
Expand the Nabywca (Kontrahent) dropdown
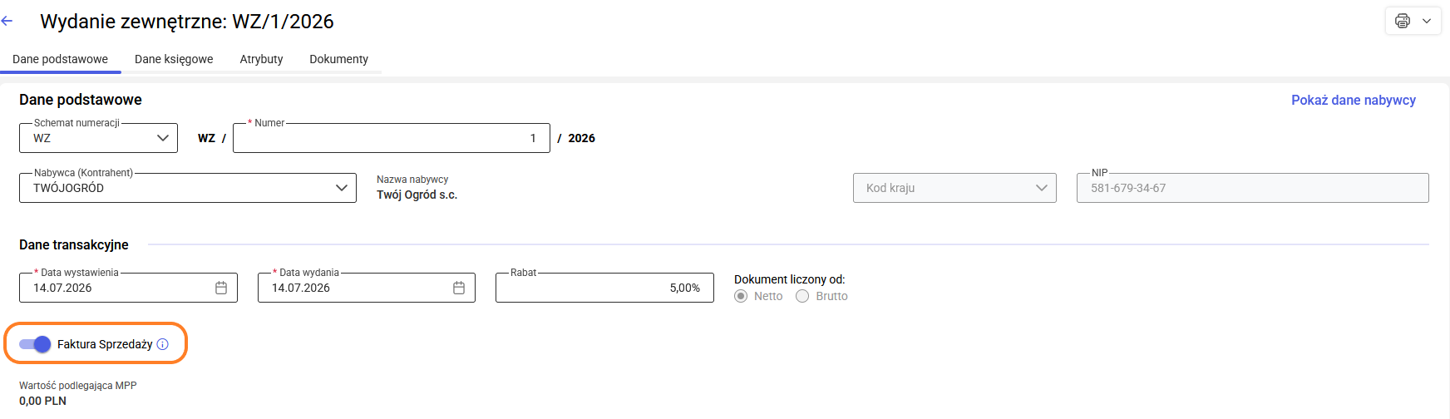click(x=188, y=188)
